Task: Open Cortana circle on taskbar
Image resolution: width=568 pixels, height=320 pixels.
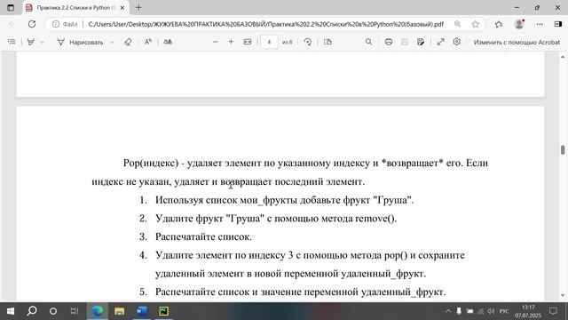Action: point(53,311)
